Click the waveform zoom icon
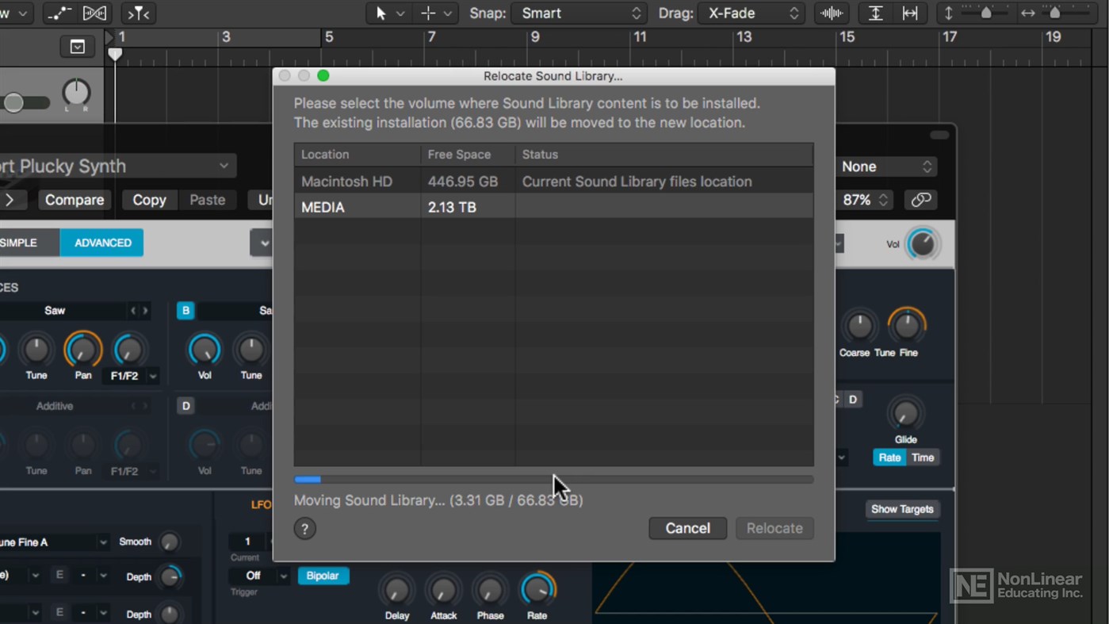Screen dimensions: 1109x624 pyautogui.click(x=831, y=13)
